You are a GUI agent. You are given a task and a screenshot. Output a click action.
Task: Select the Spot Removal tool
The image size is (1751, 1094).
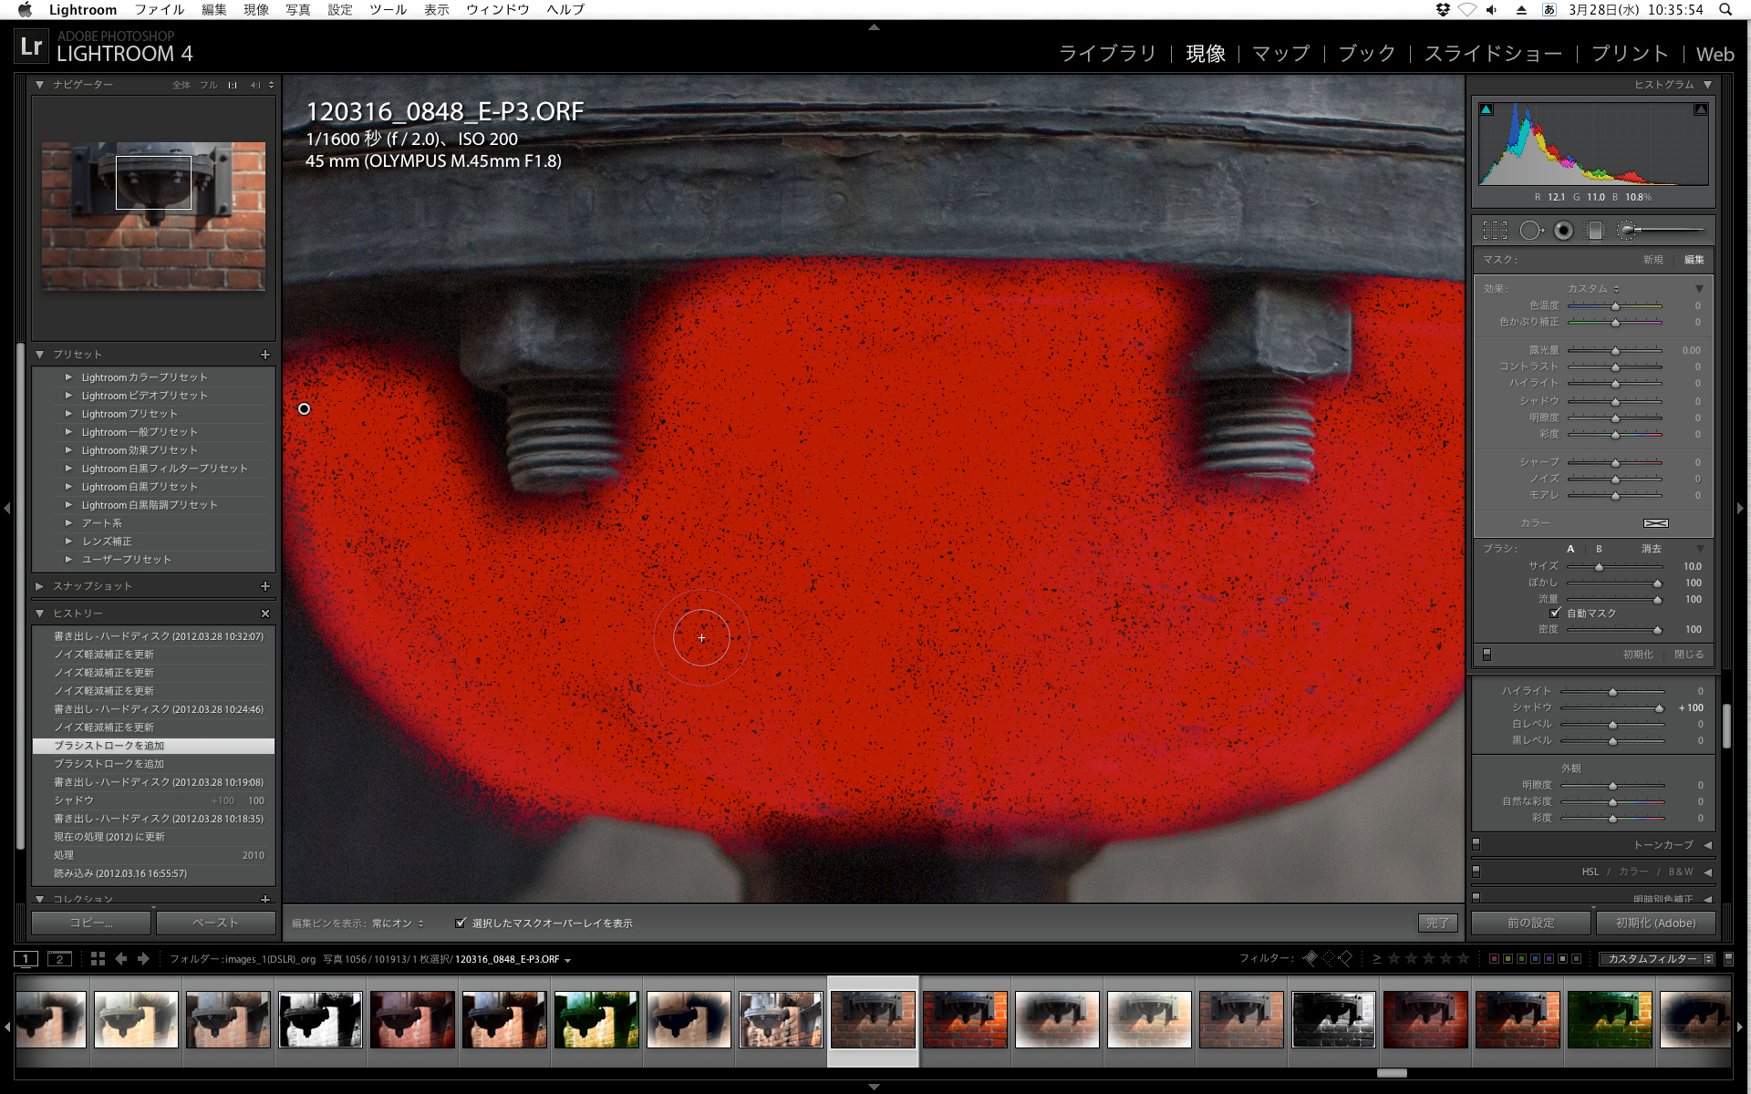click(1529, 231)
